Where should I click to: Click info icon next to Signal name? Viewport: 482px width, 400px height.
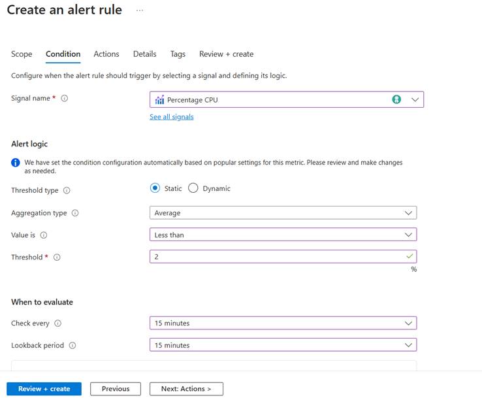click(64, 99)
